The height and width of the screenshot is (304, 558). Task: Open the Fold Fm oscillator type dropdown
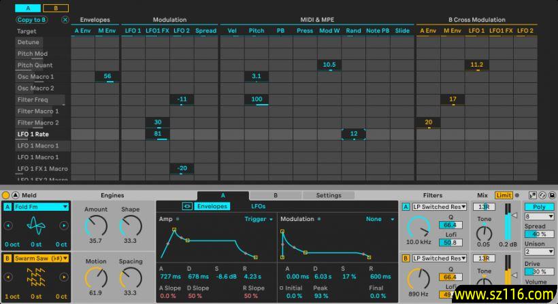pos(42,207)
